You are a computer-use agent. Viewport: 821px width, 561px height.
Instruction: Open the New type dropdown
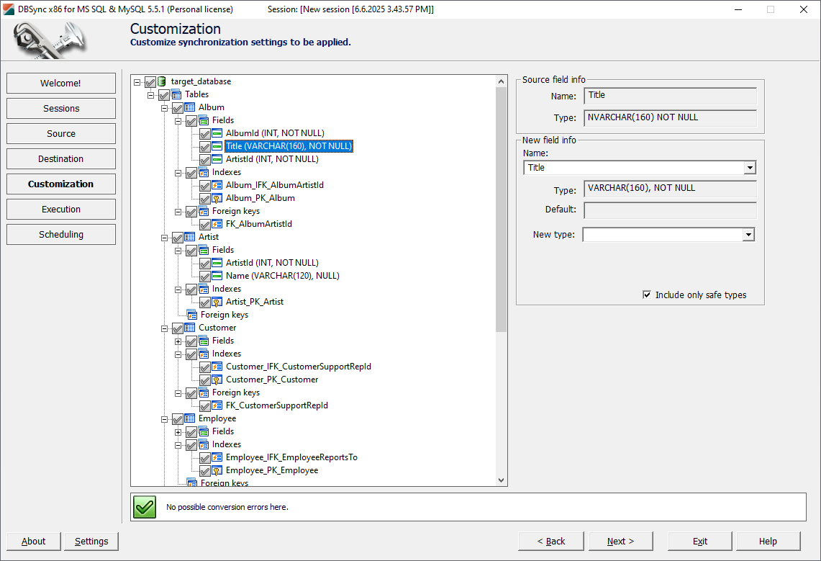[748, 234]
